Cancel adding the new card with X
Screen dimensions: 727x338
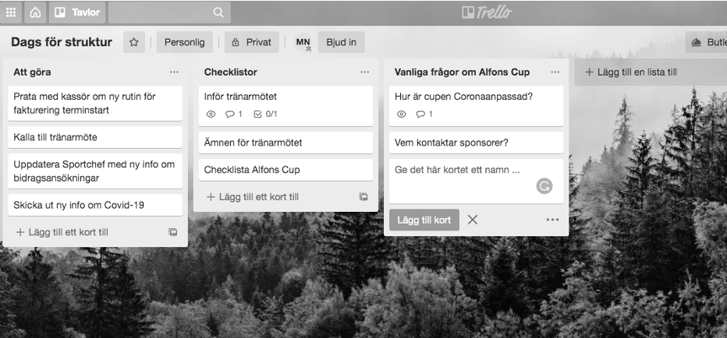[473, 220]
